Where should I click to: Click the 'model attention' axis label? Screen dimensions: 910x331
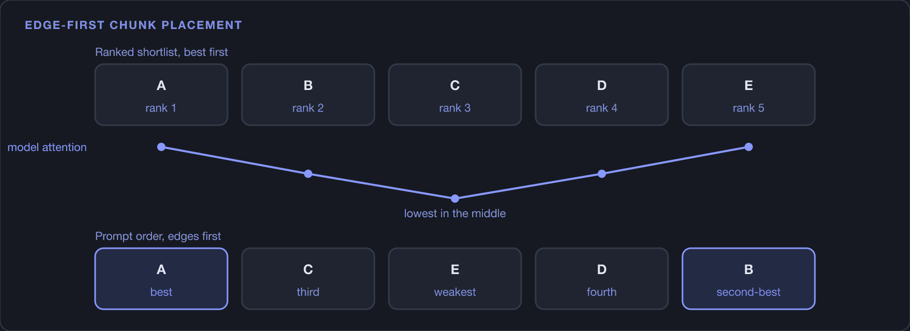tap(47, 147)
